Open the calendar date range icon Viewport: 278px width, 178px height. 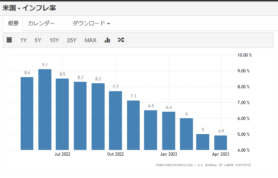point(9,40)
